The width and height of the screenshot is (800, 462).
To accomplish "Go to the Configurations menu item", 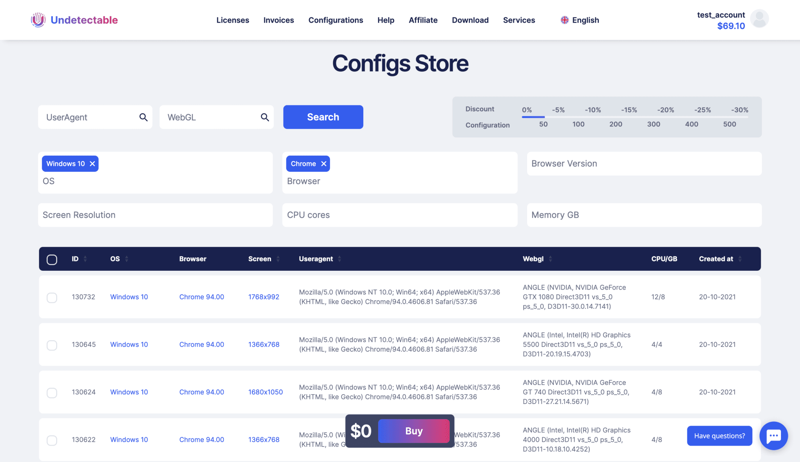I will 336,20.
